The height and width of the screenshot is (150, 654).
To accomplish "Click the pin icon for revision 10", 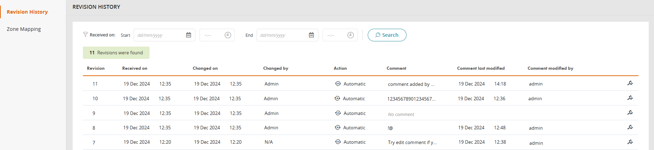I will tap(630, 98).
